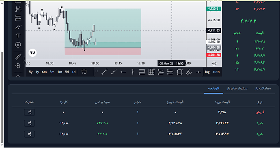Select the Text annotation tool
Image resolution: width=280 pixels, height=148 pixels.
point(18,36)
